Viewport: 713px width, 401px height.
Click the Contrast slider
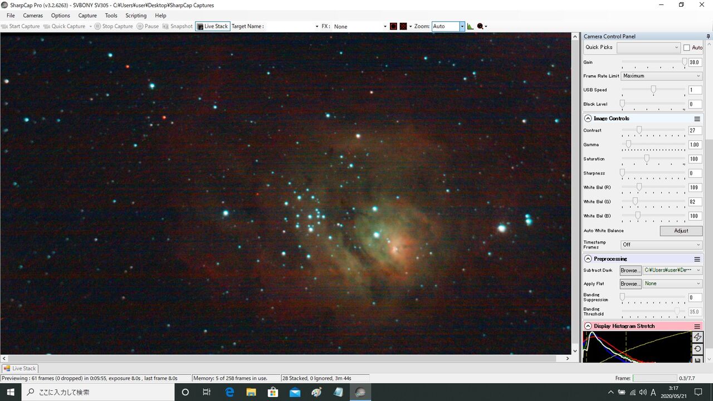653,130
